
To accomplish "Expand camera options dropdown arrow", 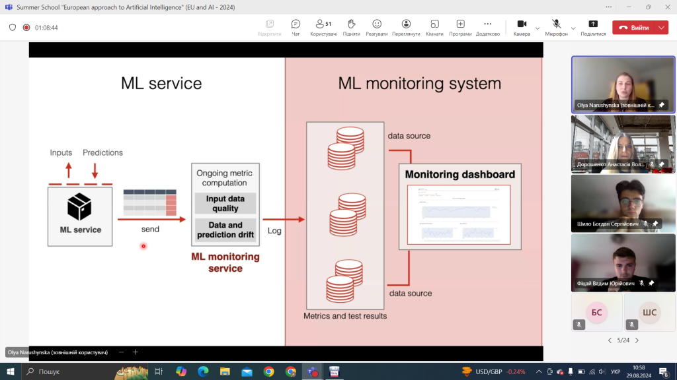I will point(538,28).
